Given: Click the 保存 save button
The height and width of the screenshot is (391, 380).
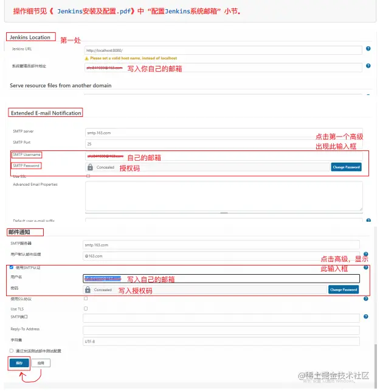Looking at the screenshot, I should [x=19, y=363].
